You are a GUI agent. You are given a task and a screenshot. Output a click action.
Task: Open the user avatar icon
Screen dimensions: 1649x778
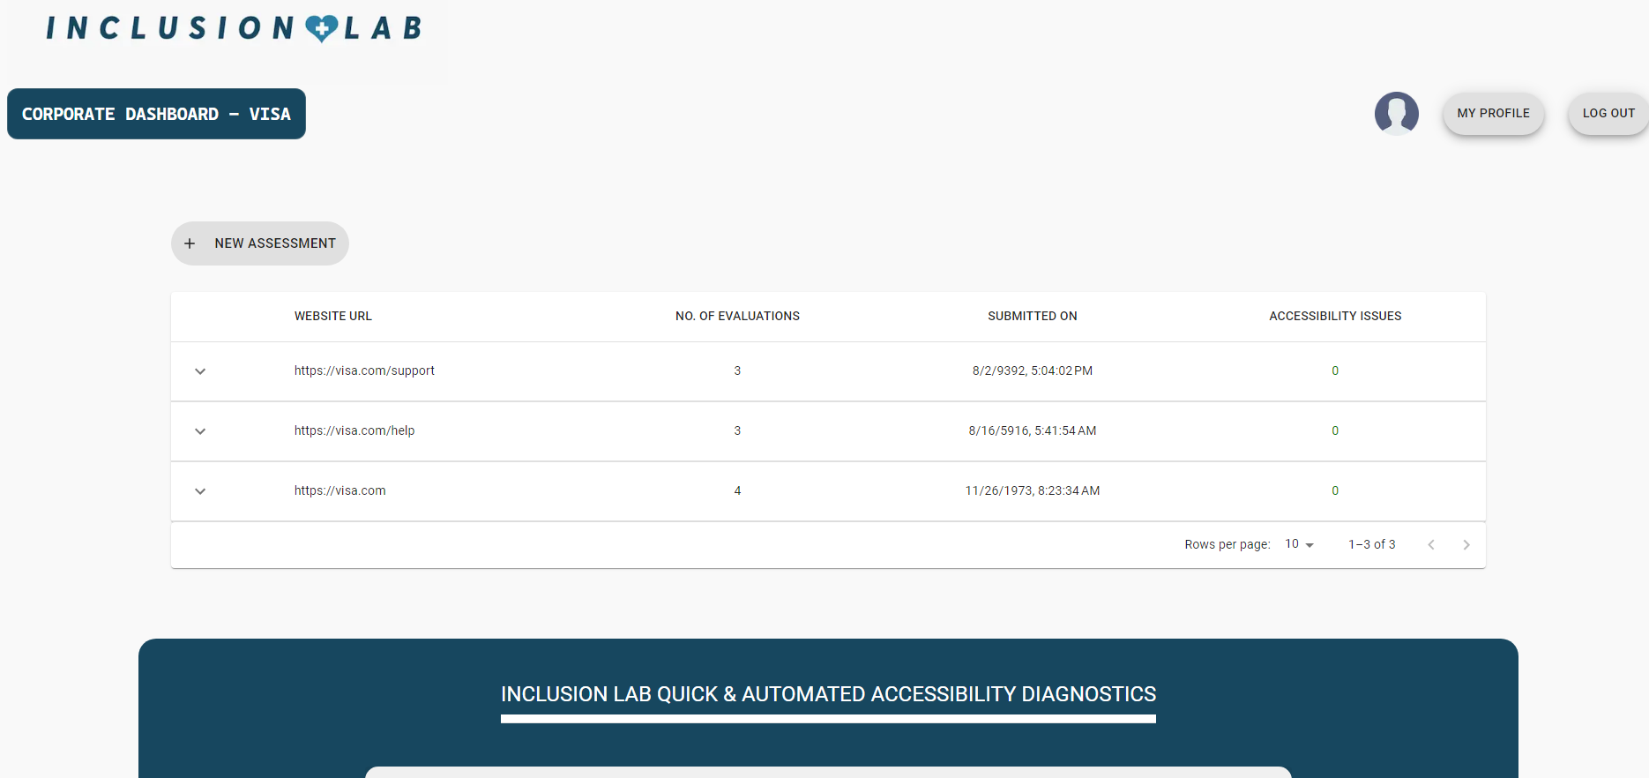(x=1396, y=114)
